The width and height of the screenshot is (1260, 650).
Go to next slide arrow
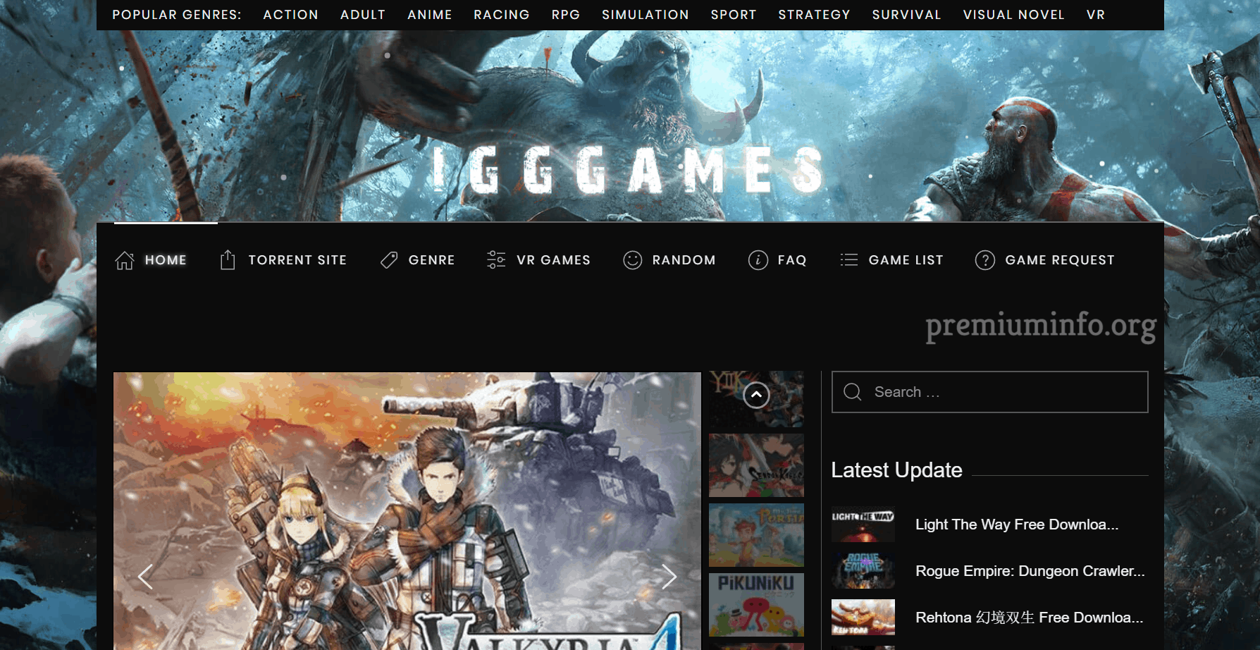coord(669,577)
